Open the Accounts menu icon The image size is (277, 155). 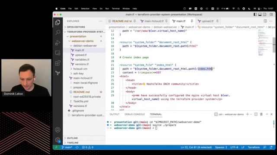pos(58,130)
